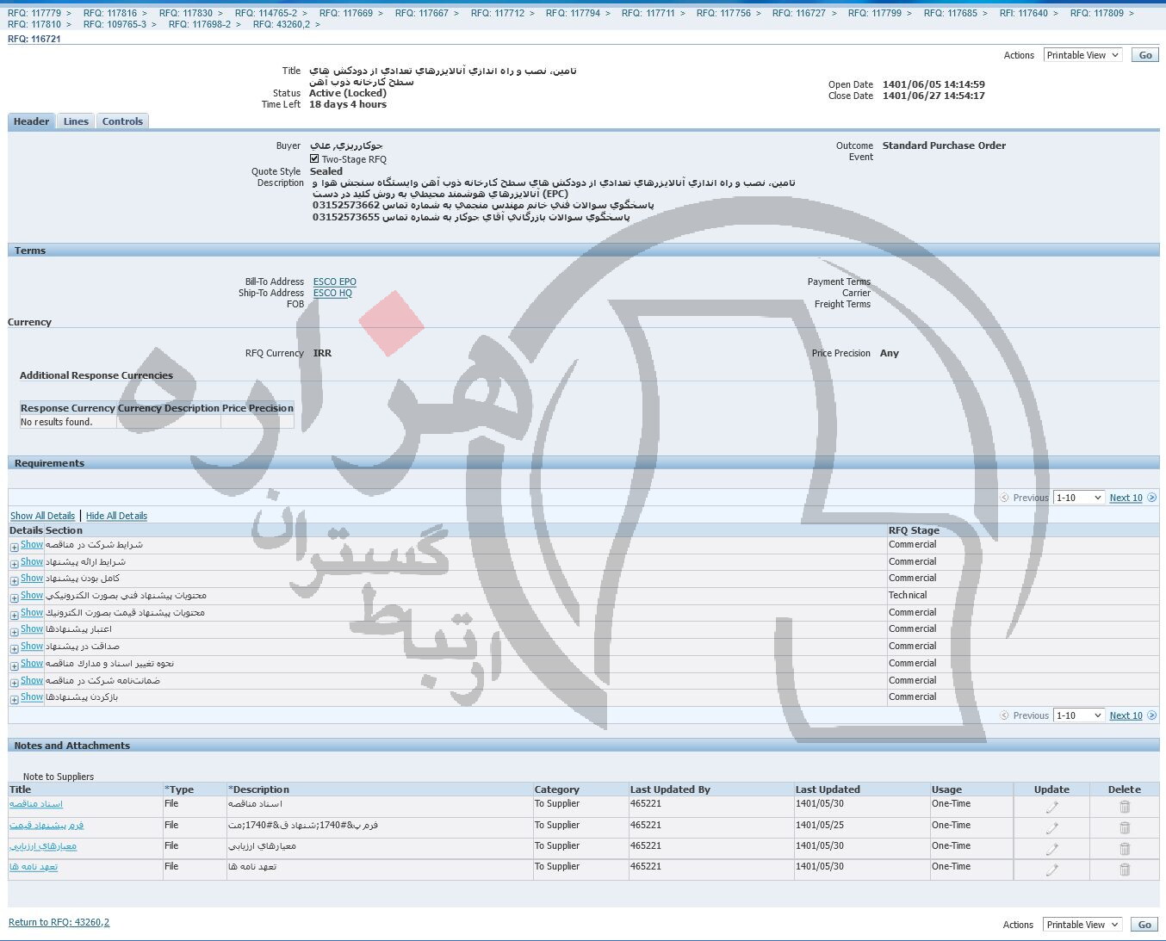The width and height of the screenshot is (1166, 941).
Task: Open breadcrumb RFQ: 117809
Action: 1097,13
